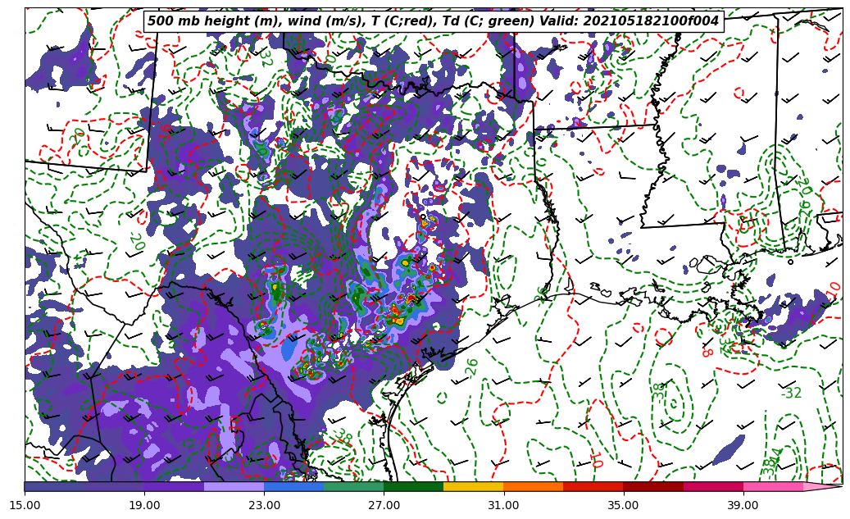Click the 39.00 colorbar tick label

pyautogui.click(x=743, y=505)
